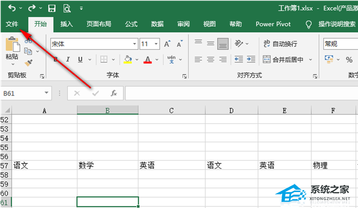
Task: Open the 字体 dialog launcher
Action: pyautogui.click(x=184, y=76)
